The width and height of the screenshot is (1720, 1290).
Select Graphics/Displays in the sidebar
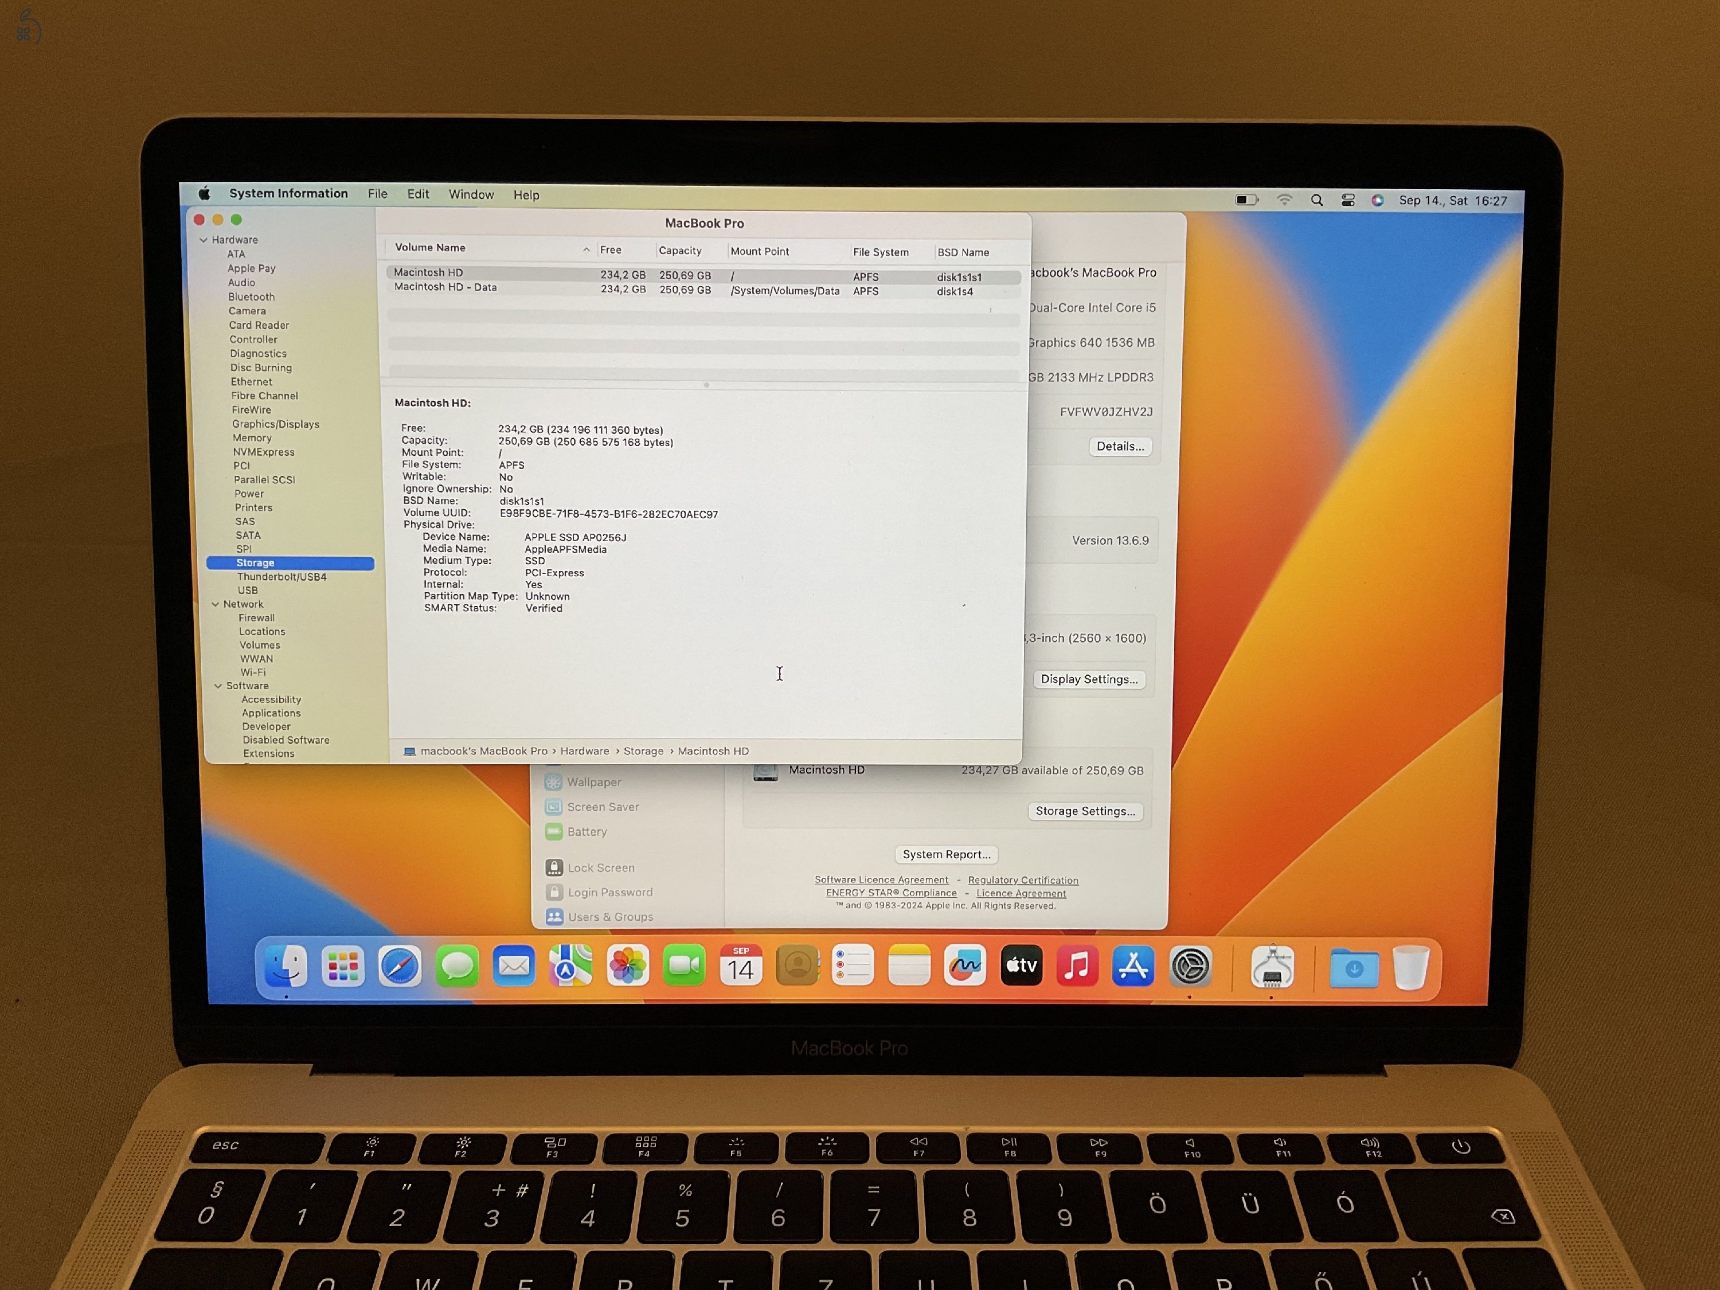(275, 424)
